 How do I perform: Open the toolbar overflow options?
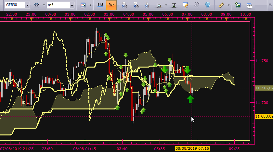tap(270, 5)
